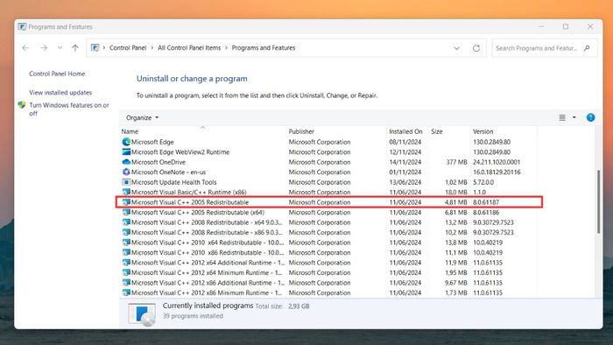
Task: Open Turn Windows features on or off
Action: 69,109
